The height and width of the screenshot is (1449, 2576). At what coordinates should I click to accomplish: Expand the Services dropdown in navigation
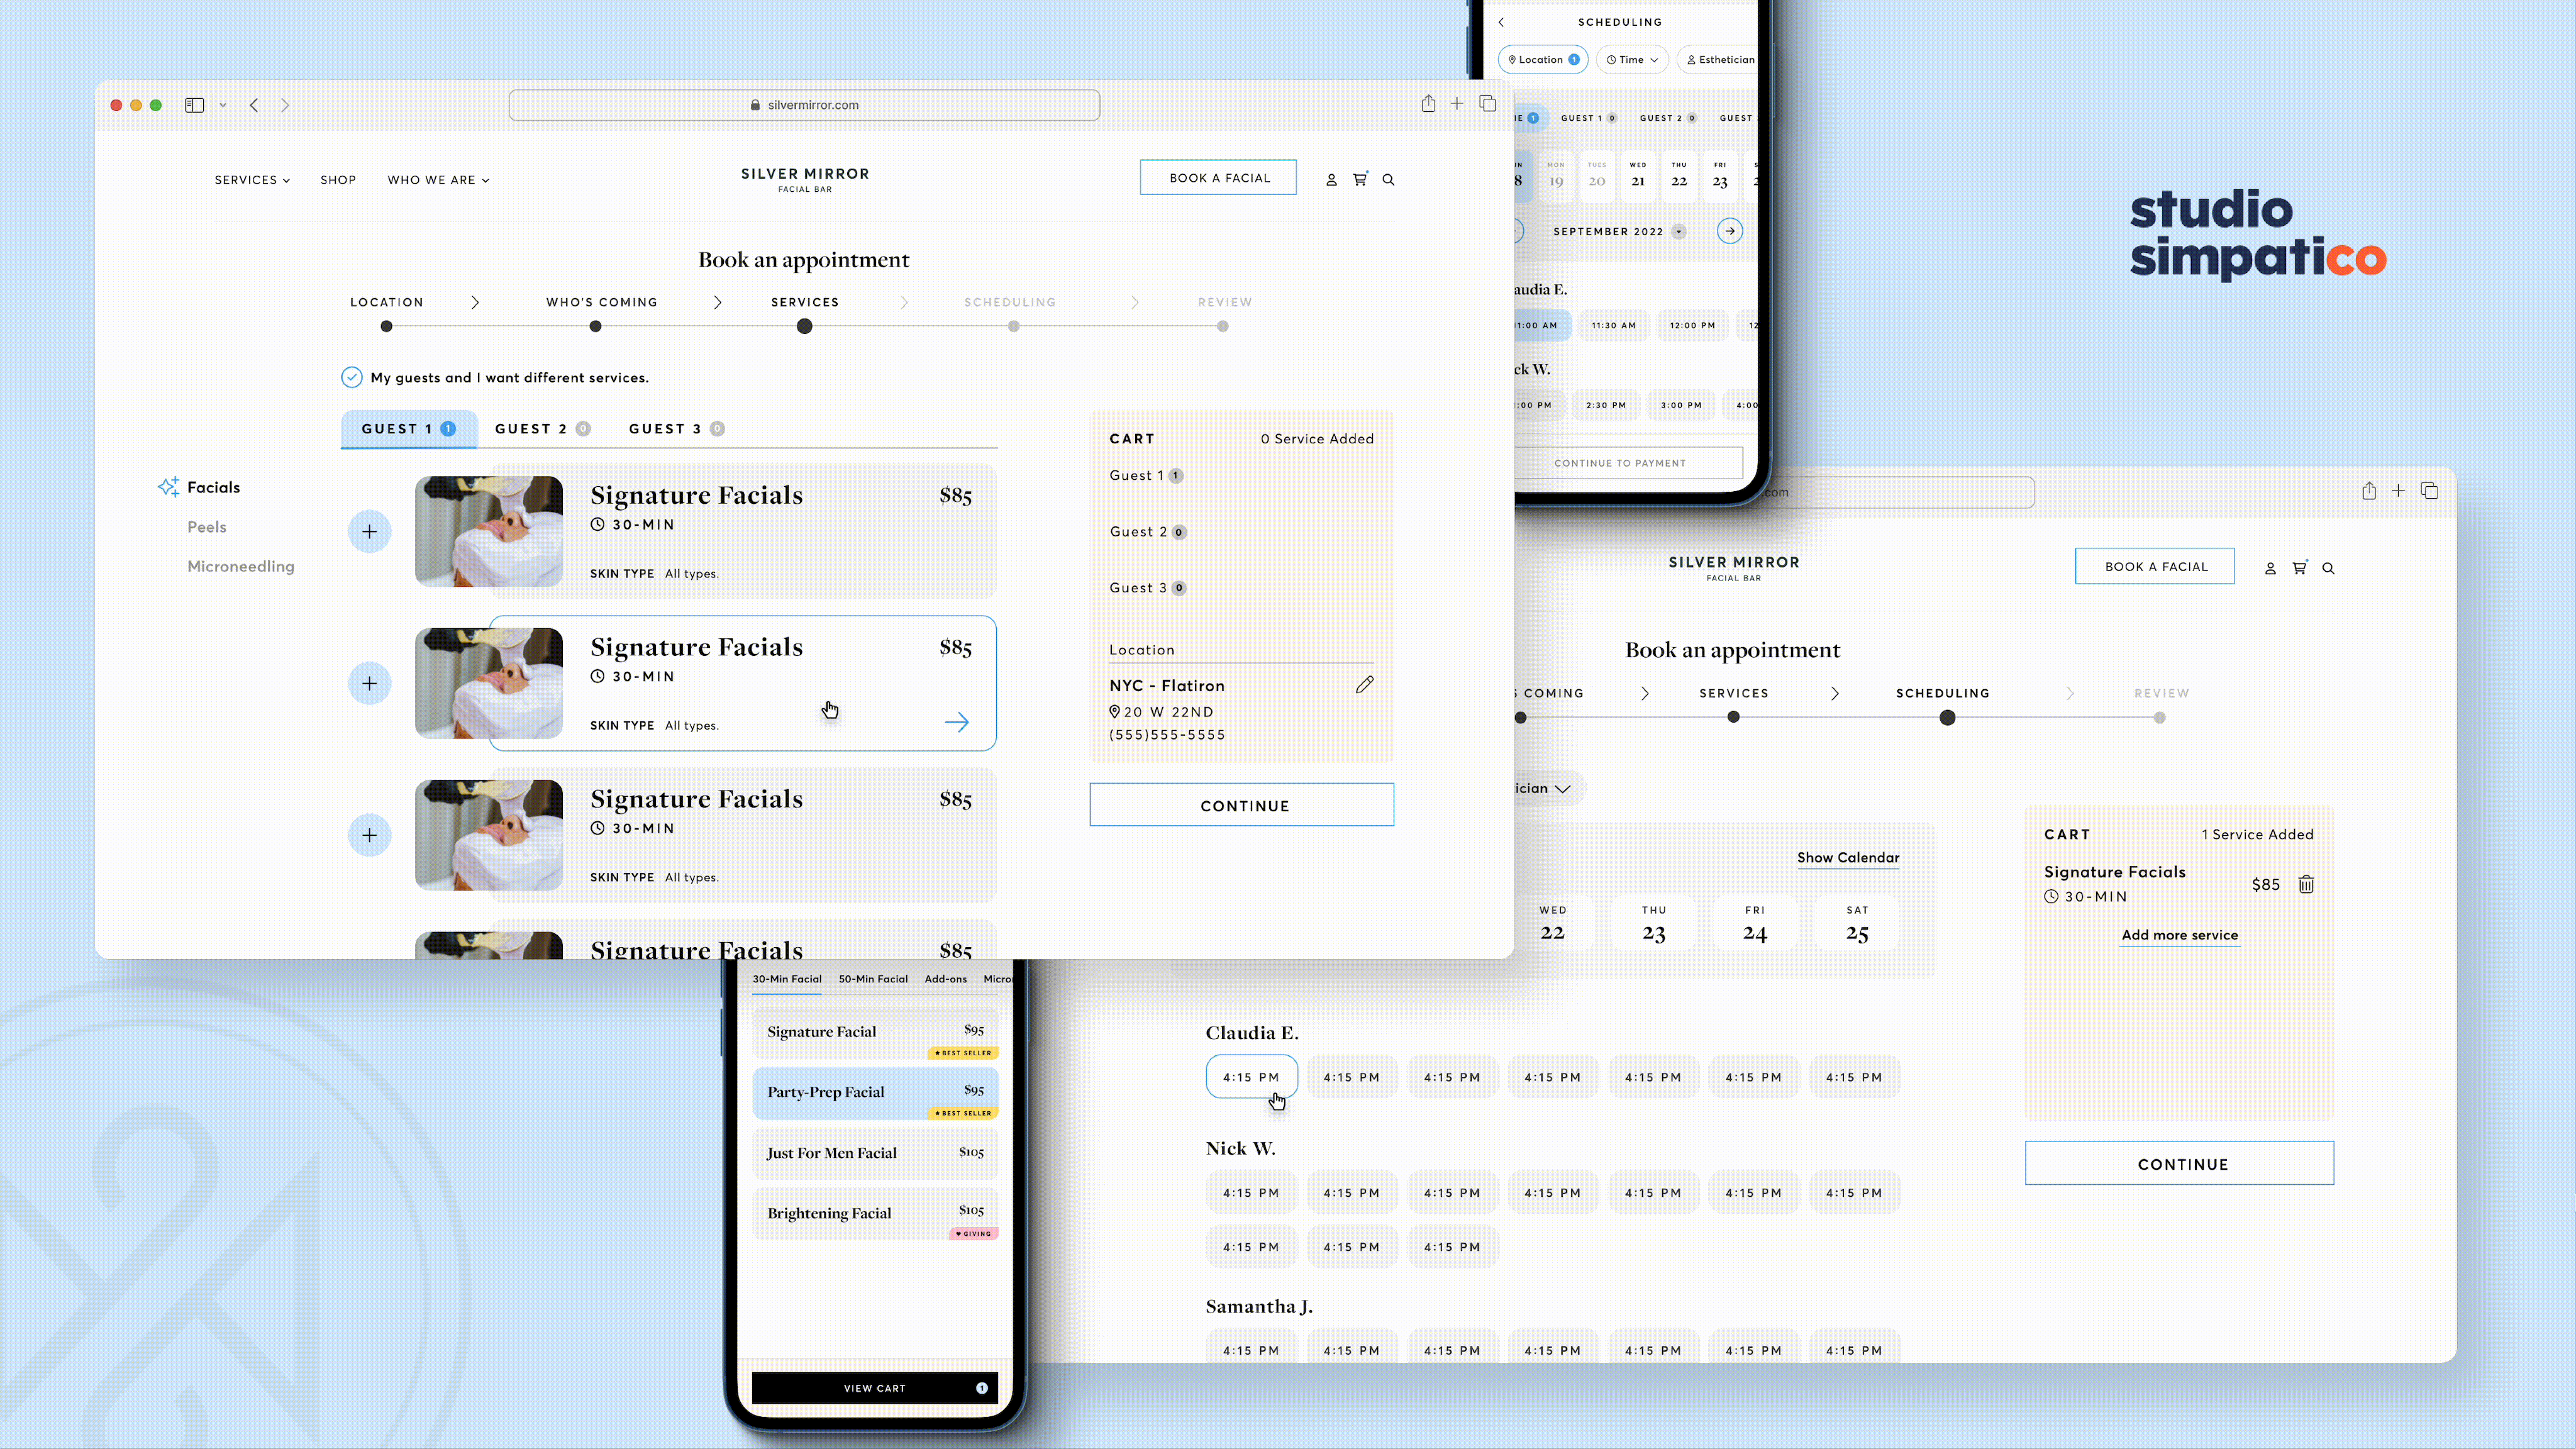pos(252,180)
